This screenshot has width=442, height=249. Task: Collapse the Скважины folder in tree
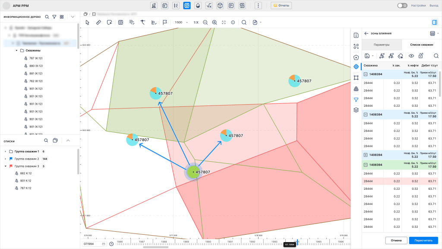tap(17, 50)
